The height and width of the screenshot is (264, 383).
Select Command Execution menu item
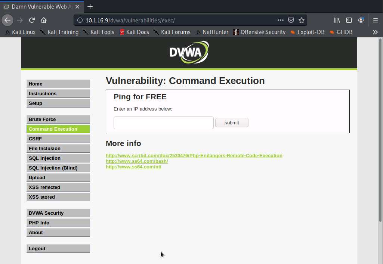click(58, 129)
